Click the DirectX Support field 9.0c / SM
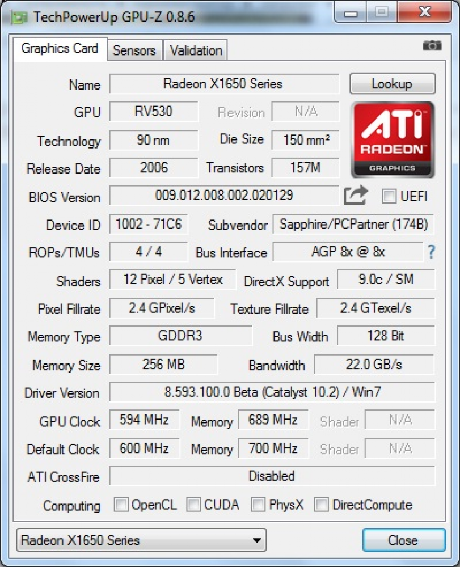Screen dimensions: 460x567 (386, 279)
